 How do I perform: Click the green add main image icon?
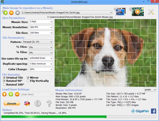point(5,13)
